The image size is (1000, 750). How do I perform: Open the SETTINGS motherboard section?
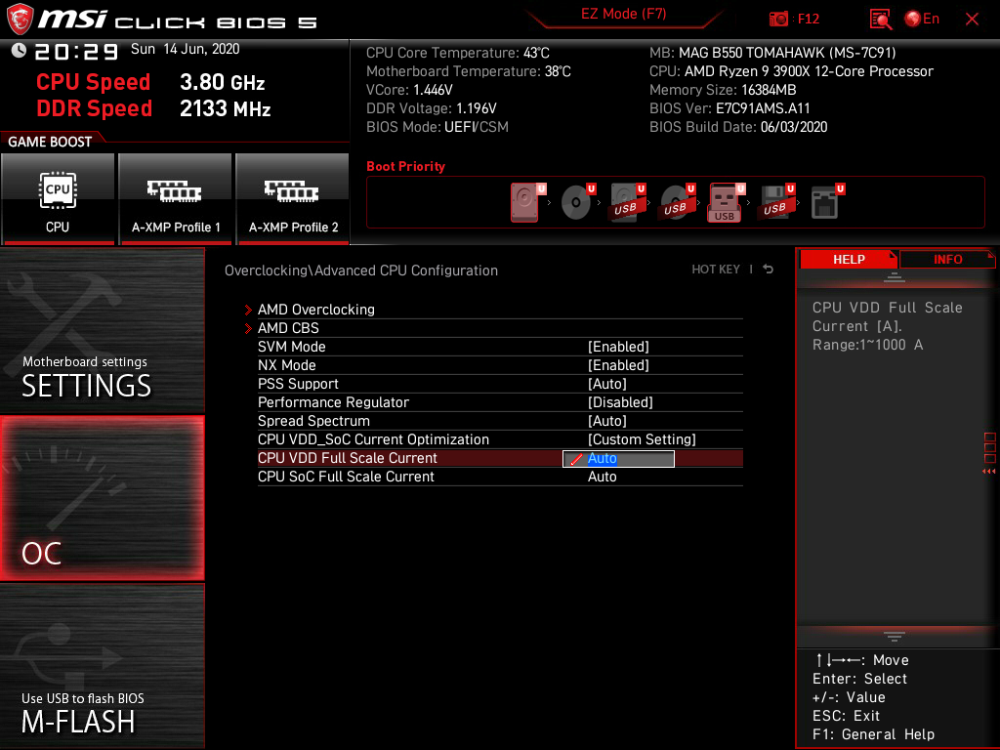[102, 330]
